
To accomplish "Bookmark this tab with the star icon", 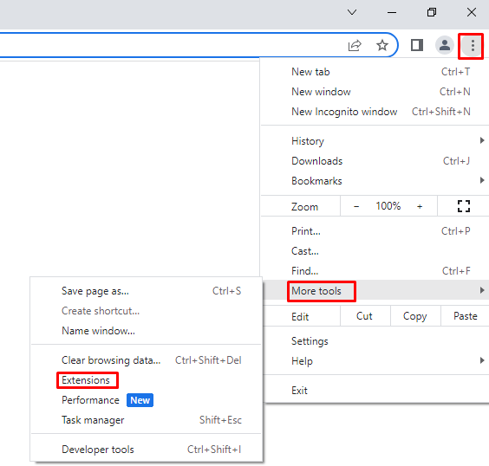I will click(382, 45).
